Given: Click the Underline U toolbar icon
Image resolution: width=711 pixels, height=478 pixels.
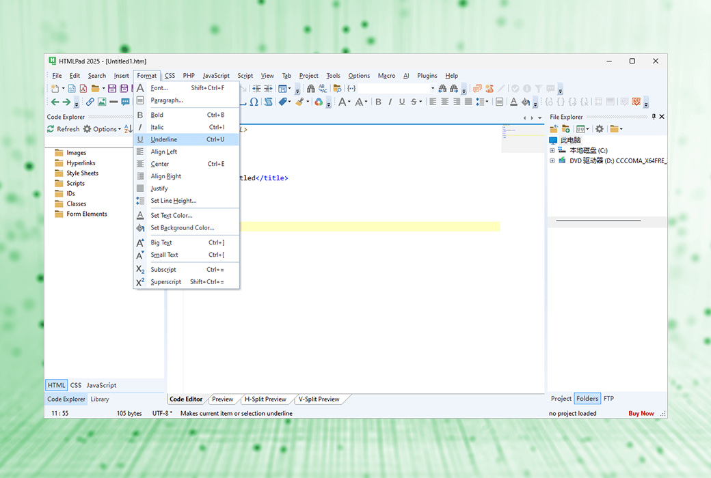Looking at the screenshot, I should point(402,102).
